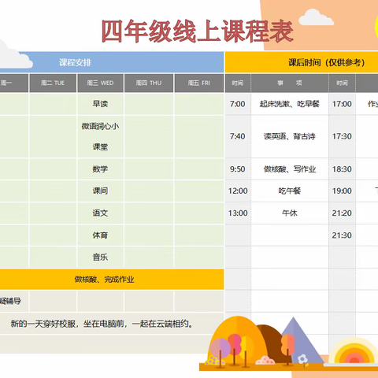378x378 pixels.
Task: Click the 周二 TUE column header
Action: point(53,83)
